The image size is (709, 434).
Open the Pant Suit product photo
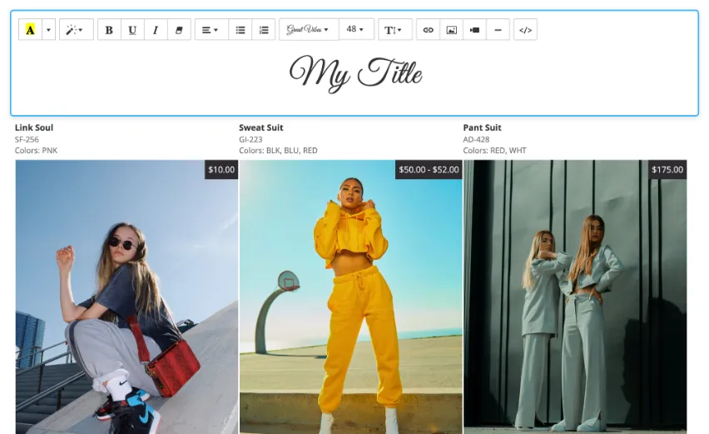click(x=575, y=297)
